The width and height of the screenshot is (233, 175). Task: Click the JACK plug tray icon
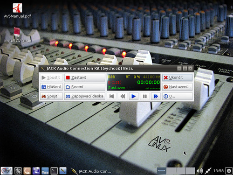click(208, 171)
